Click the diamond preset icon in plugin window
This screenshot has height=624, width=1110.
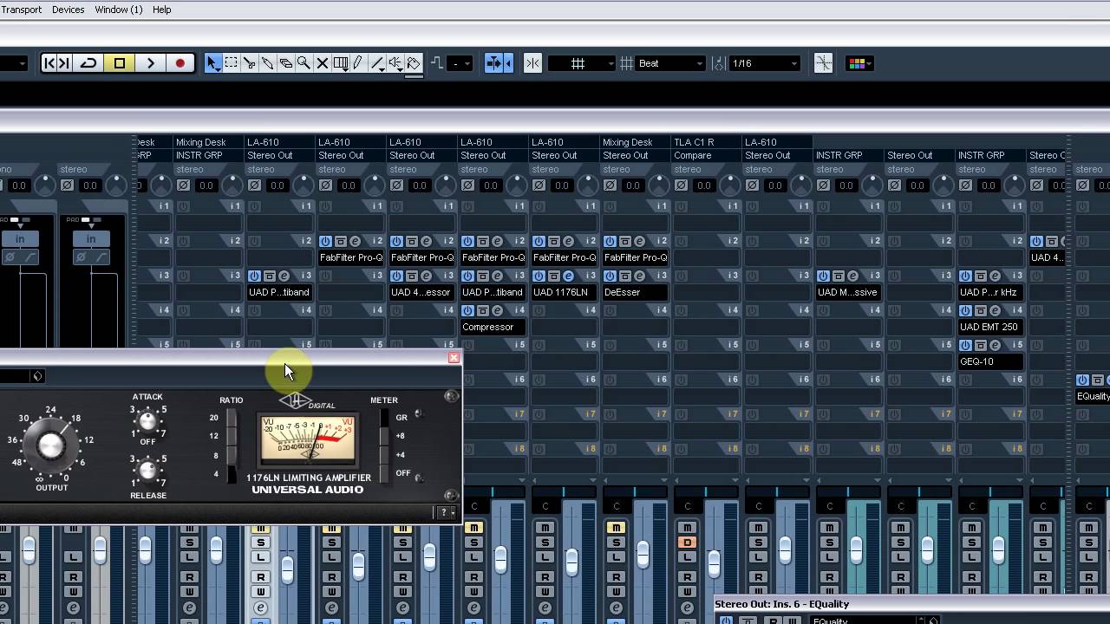(x=37, y=376)
